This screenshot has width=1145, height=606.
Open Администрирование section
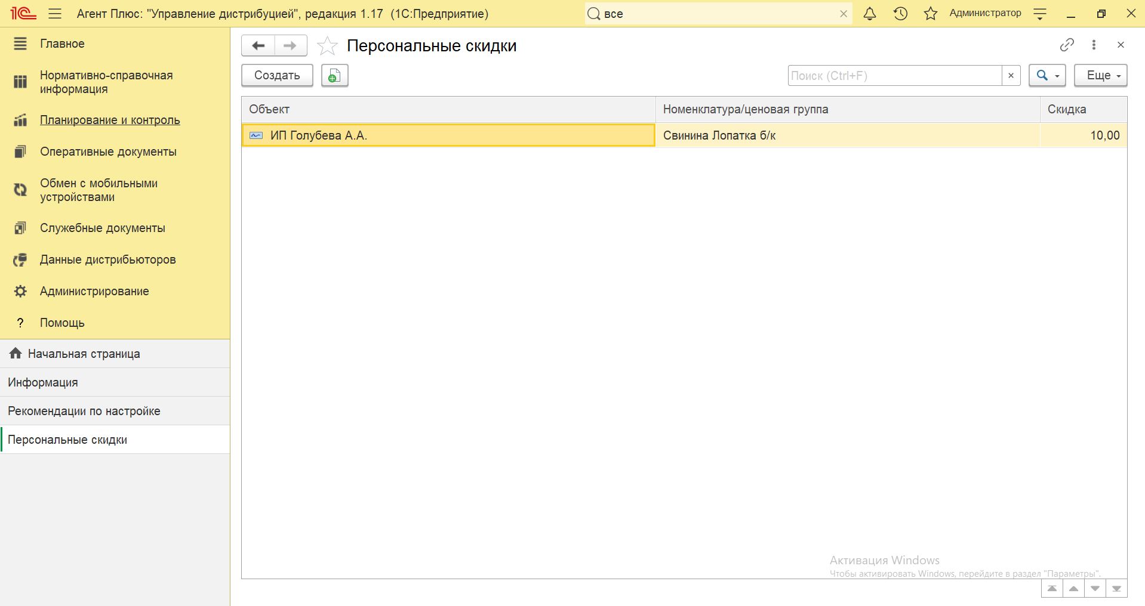coord(94,291)
